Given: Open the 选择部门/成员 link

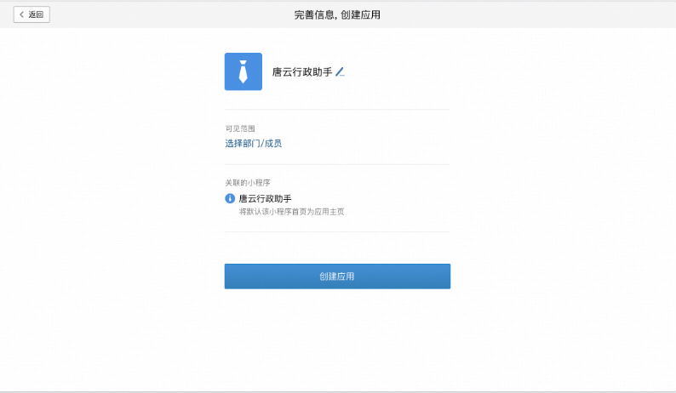Looking at the screenshot, I should pos(253,144).
